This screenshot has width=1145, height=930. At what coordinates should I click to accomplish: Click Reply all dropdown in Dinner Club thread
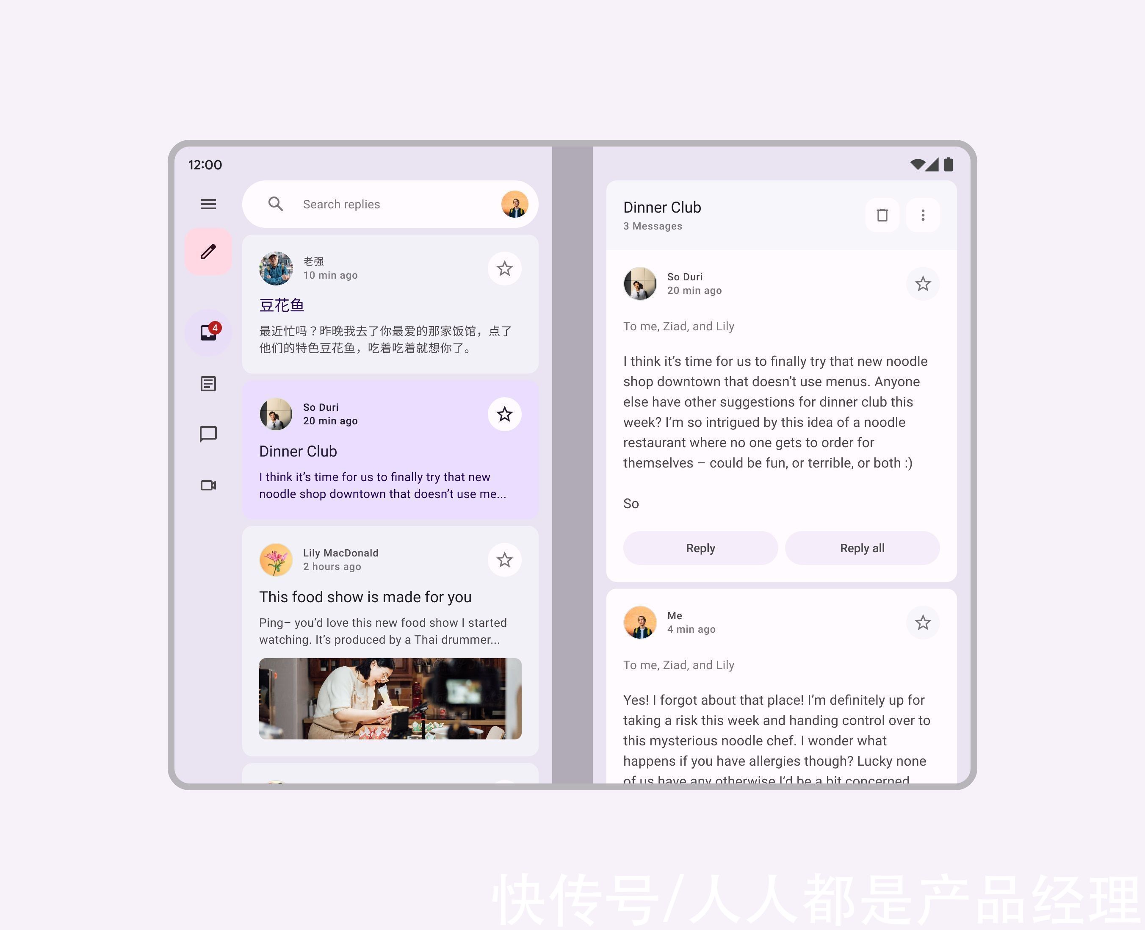[860, 548]
